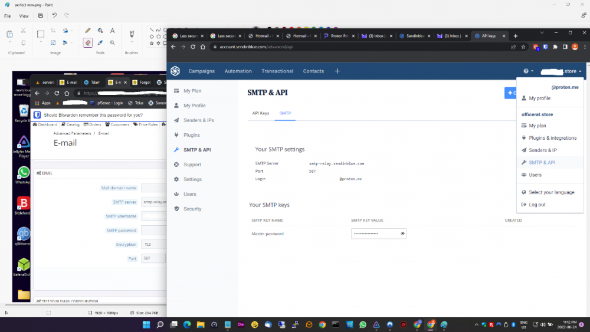
Task: Open Paint's File menu
Action: click(x=8, y=16)
